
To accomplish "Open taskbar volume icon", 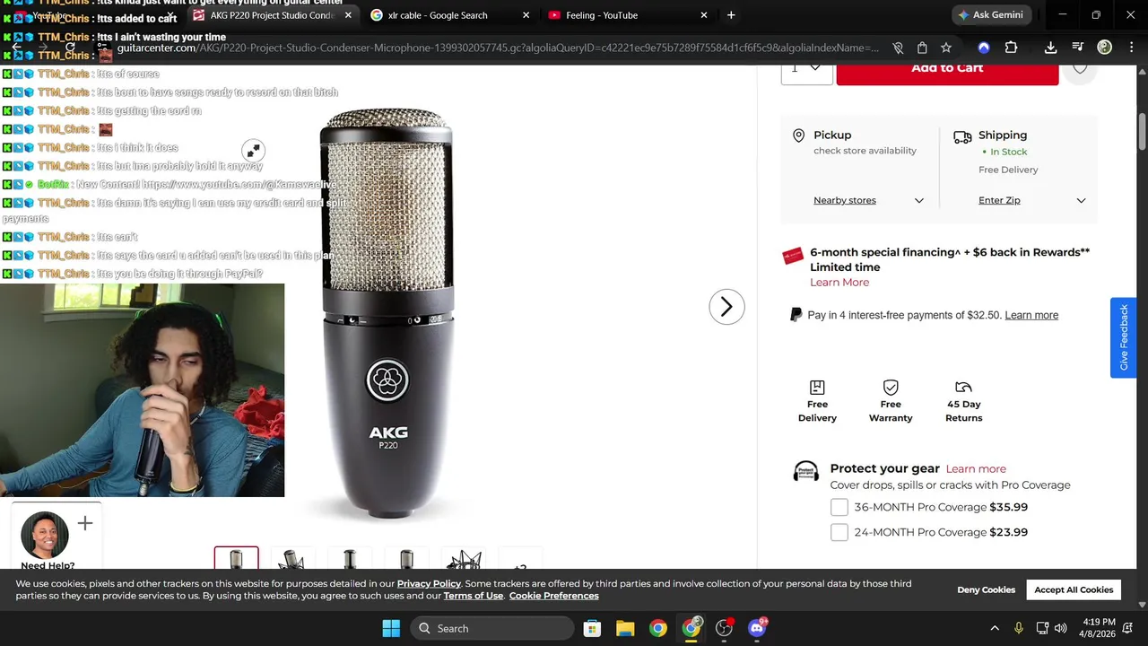I will 1061,628.
